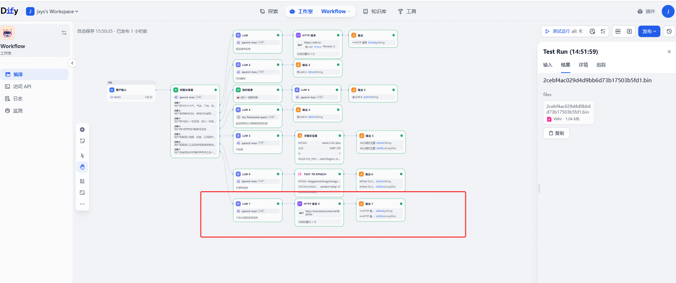The image size is (676, 283).
Task: Go to 工作室 in top navigation
Action: [302, 11]
